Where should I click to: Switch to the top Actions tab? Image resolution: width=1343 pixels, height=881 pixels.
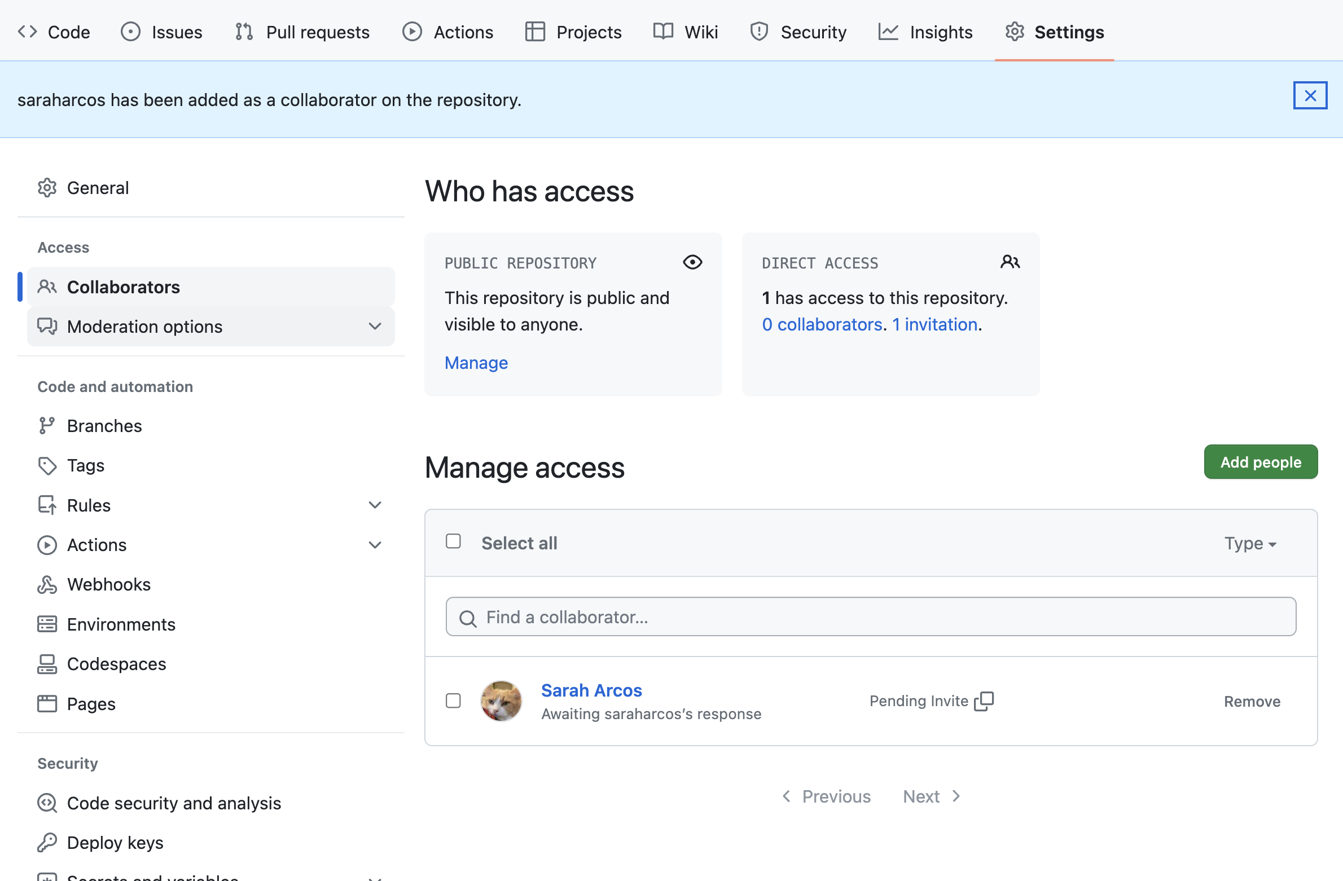(x=448, y=32)
